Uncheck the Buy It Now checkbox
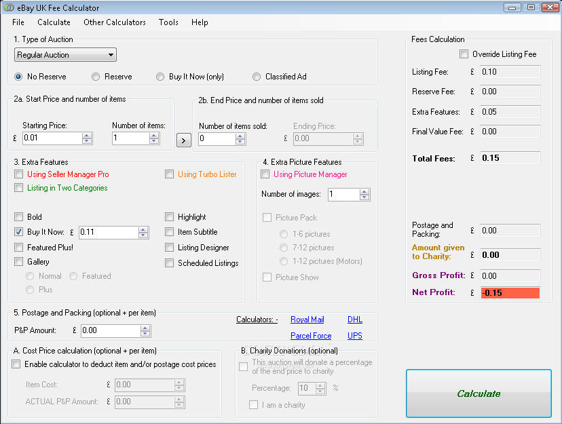The image size is (562, 424). [18, 232]
